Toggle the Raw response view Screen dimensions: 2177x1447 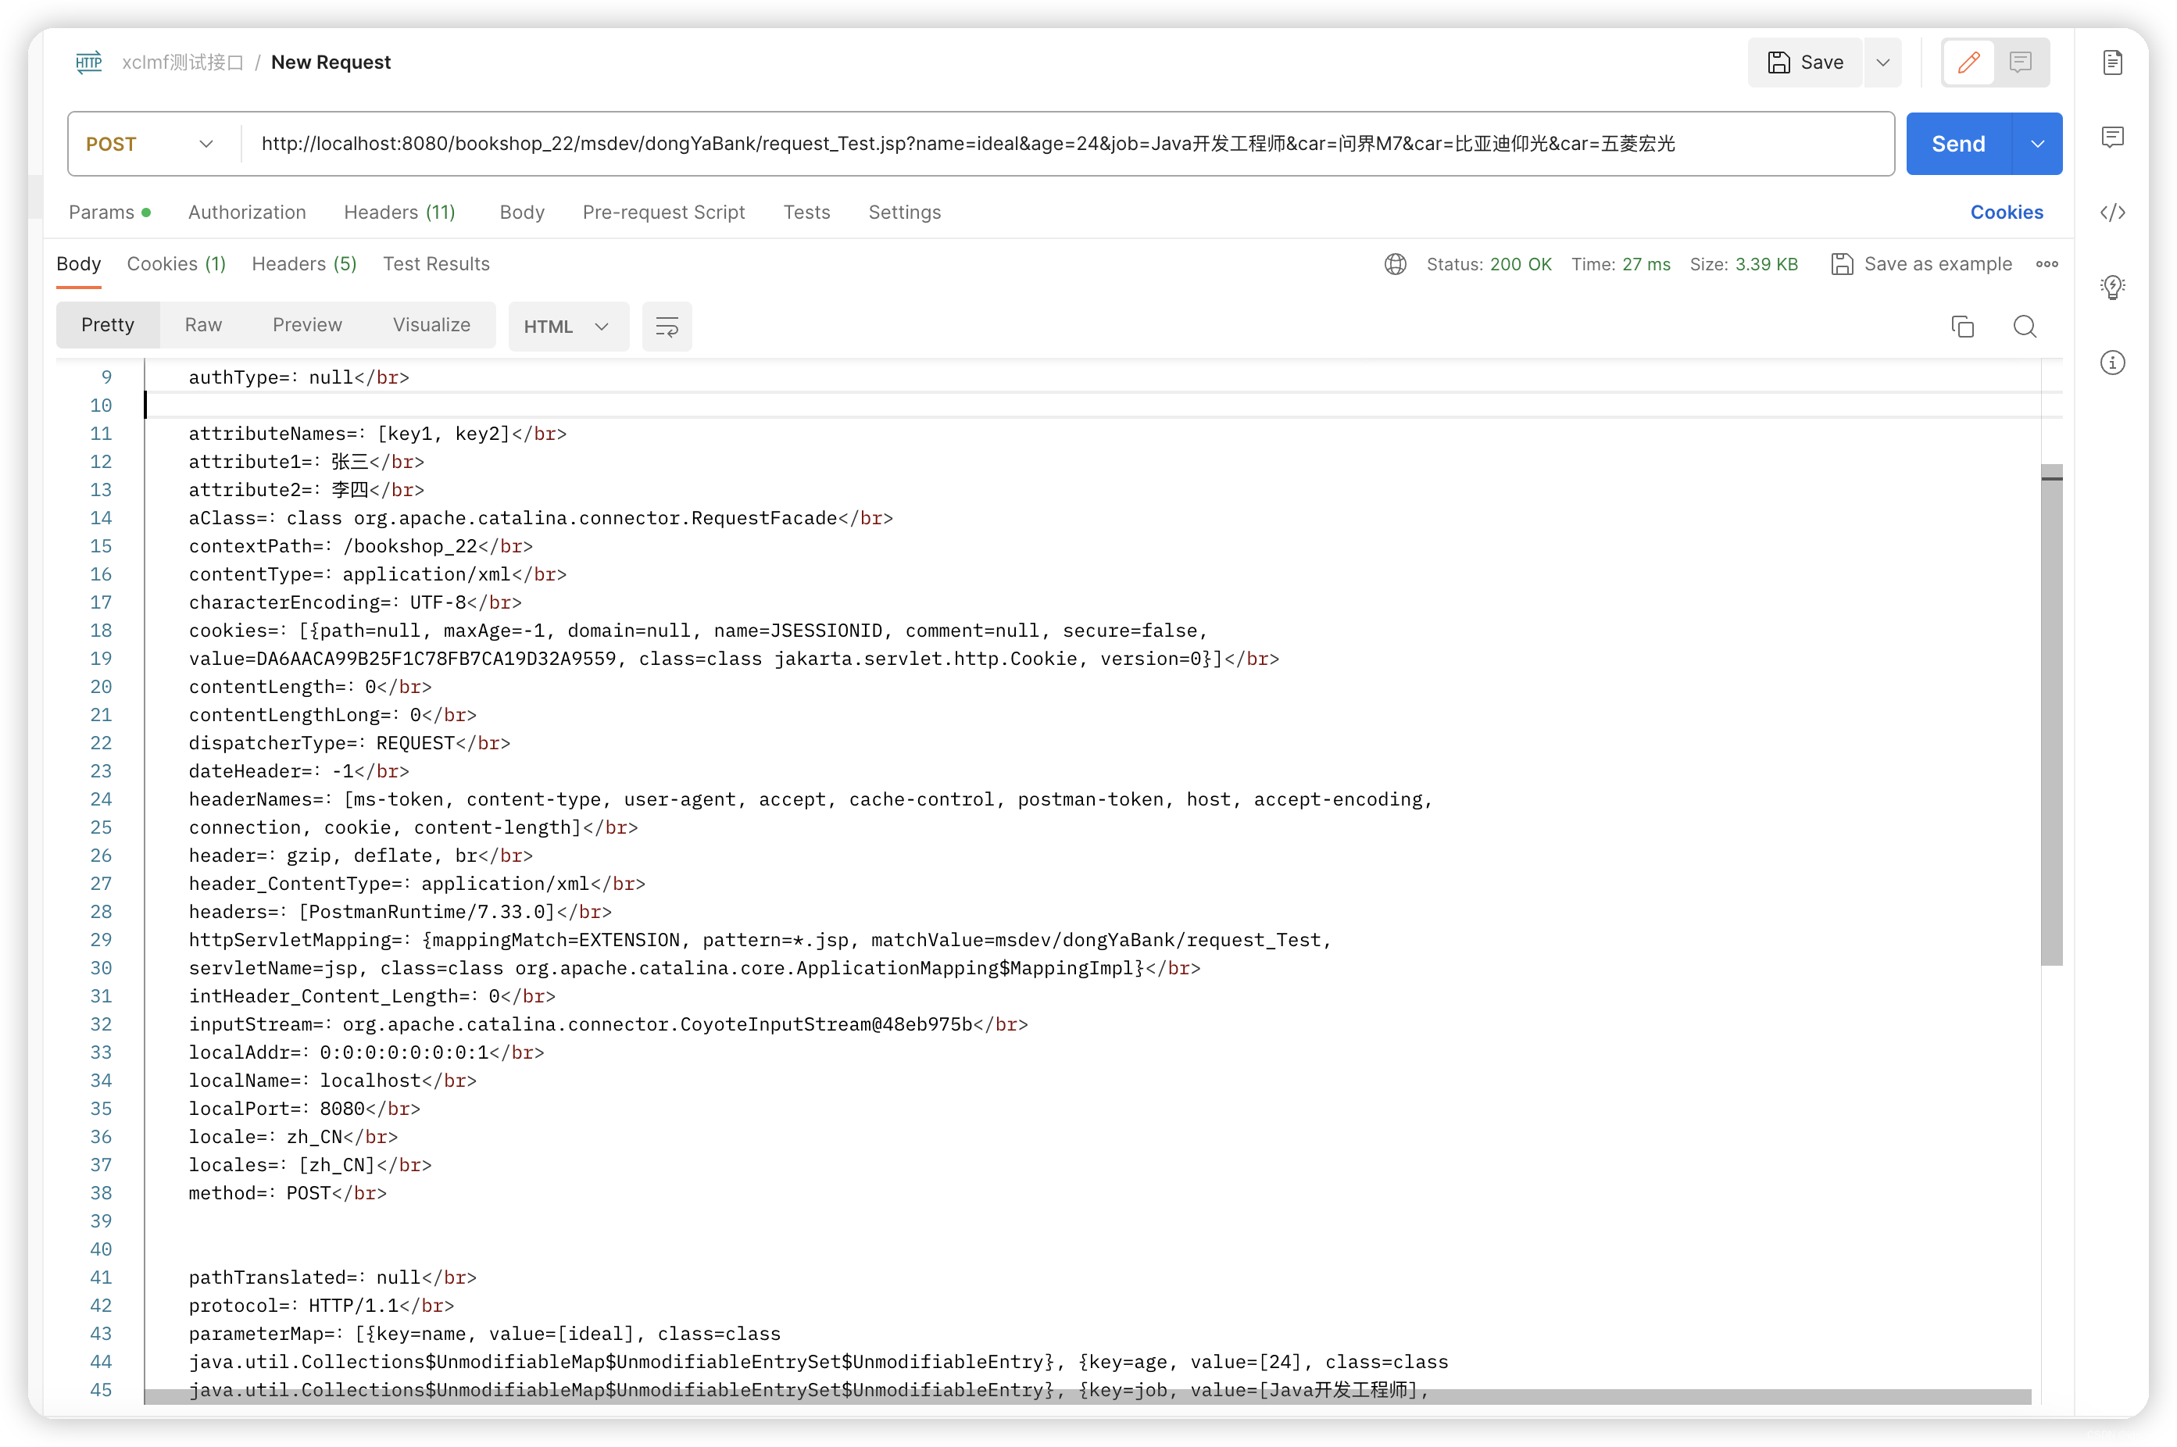202,324
